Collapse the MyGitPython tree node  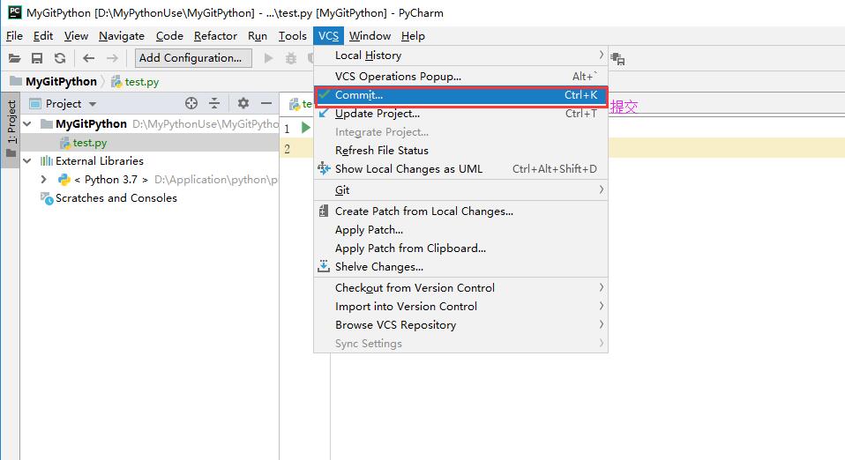tap(27, 124)
